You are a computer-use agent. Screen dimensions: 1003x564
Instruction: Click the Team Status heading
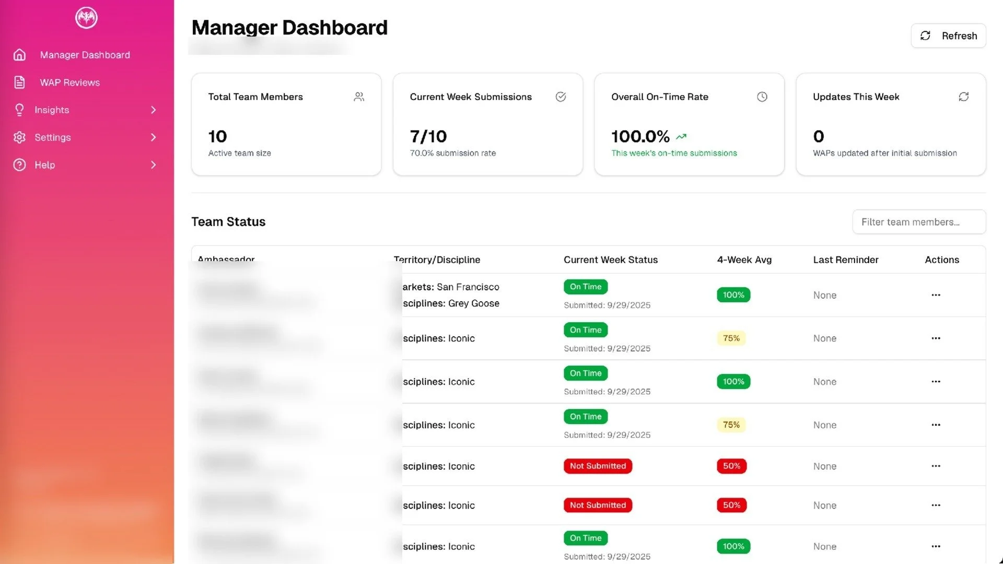(x=228, y=221)
